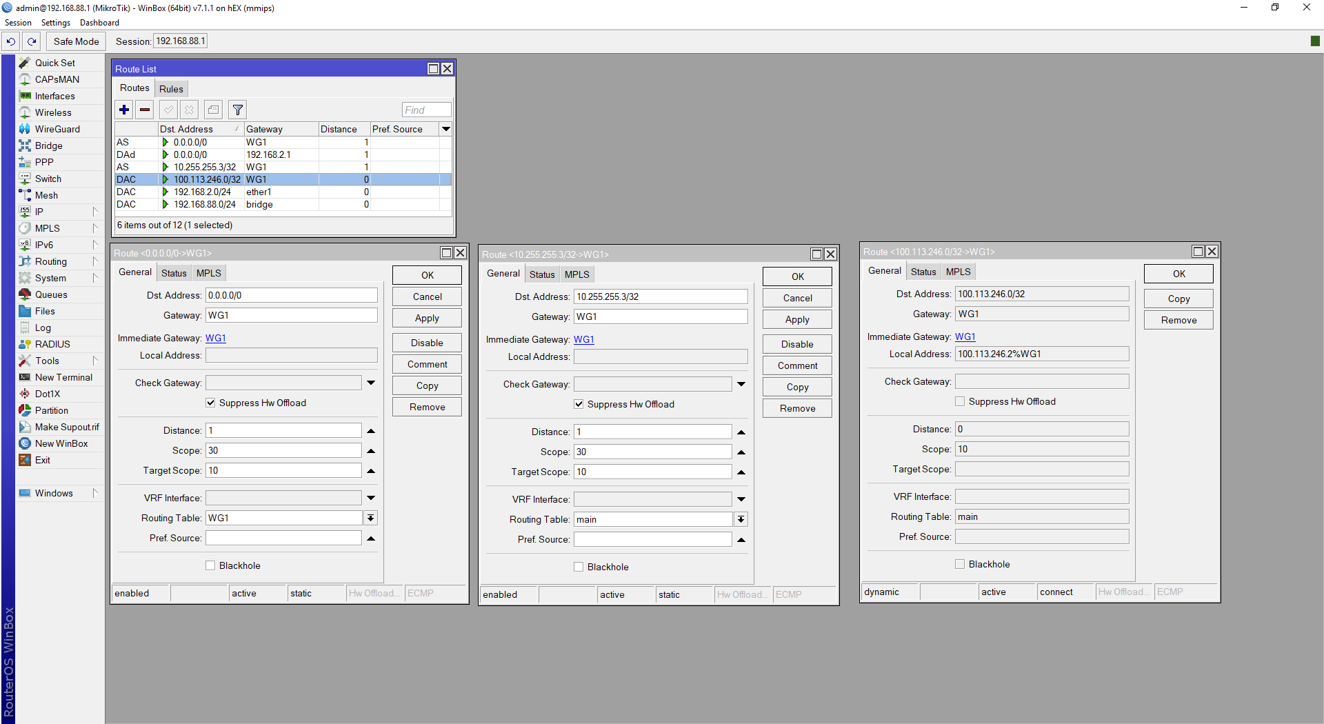
Task: Open Routing Table dropdown in 0.0.0.0/0 route
Action: coord(371,518)
